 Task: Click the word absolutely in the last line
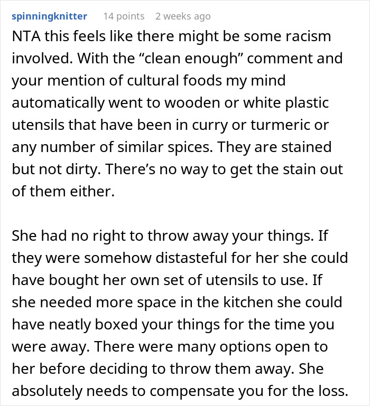(47, 391)
